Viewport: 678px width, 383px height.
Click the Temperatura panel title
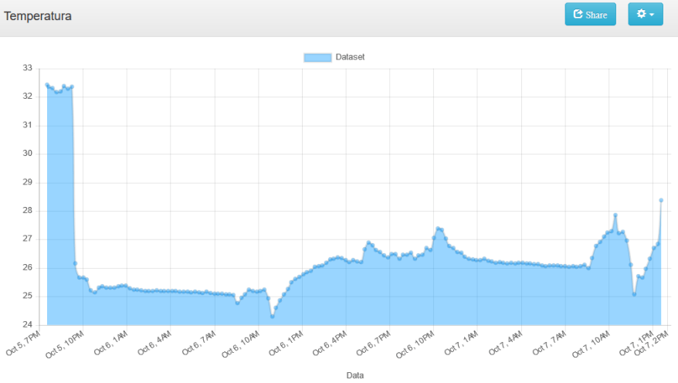click(38, 15)
